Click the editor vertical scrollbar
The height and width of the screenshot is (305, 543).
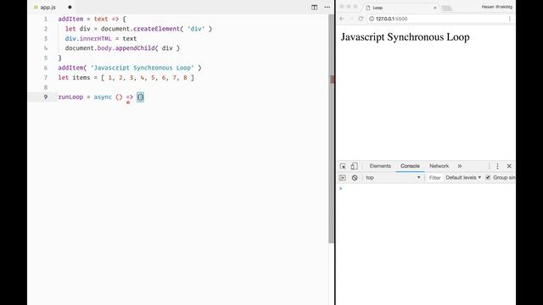[332, 128]
